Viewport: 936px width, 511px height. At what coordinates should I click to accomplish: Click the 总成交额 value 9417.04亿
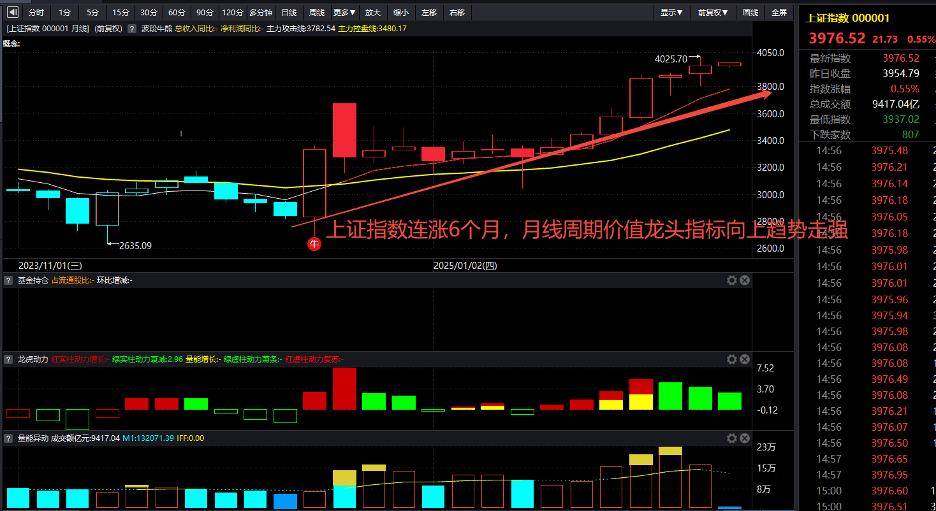[x=896, y=104]
